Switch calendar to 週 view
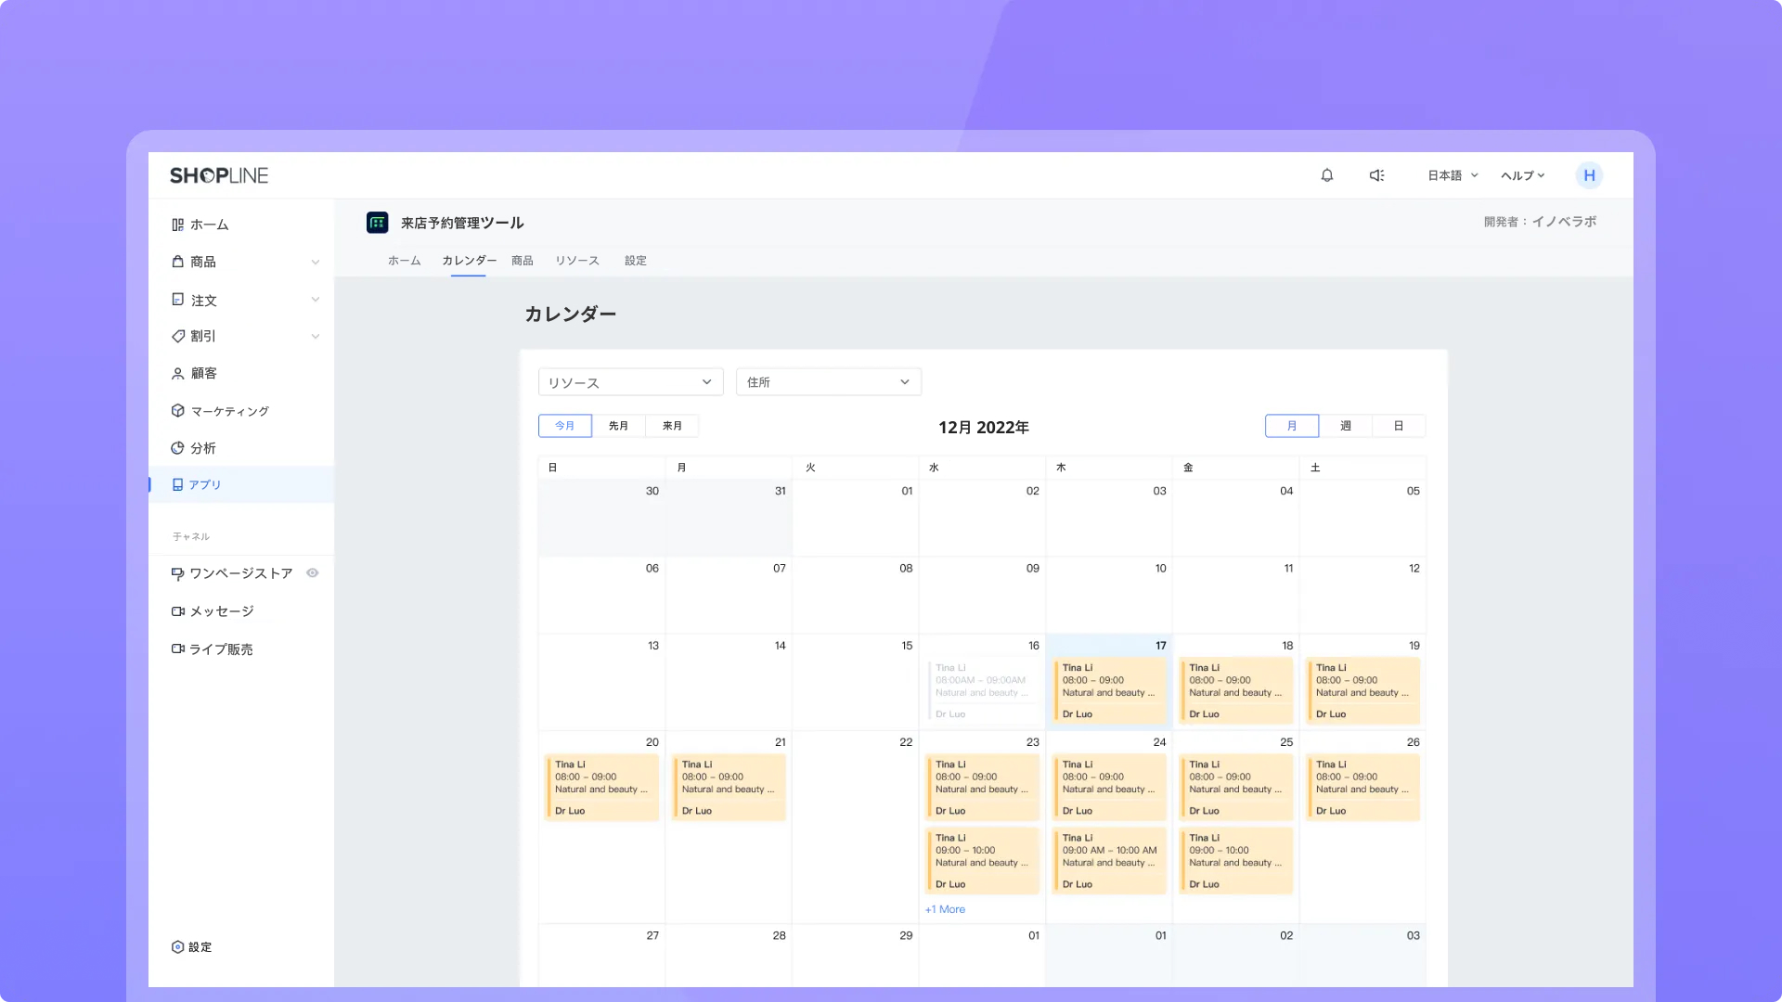1782x1002 pixels. pos(1345,426)
